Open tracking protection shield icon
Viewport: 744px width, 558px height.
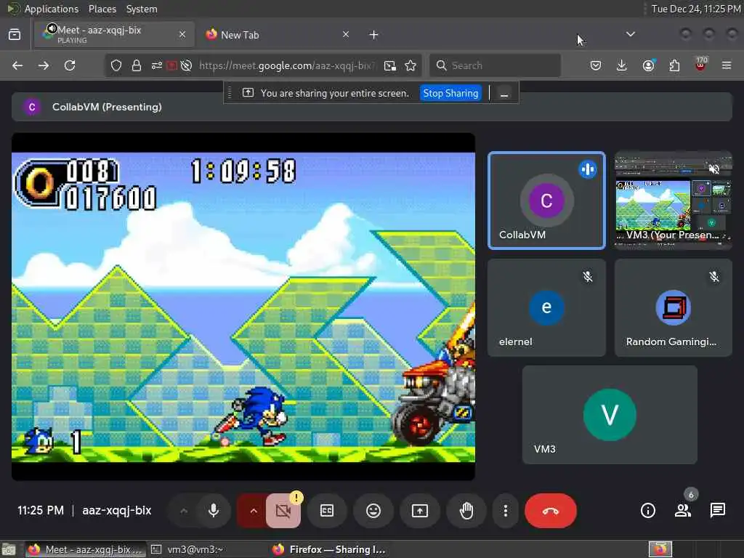116,65
